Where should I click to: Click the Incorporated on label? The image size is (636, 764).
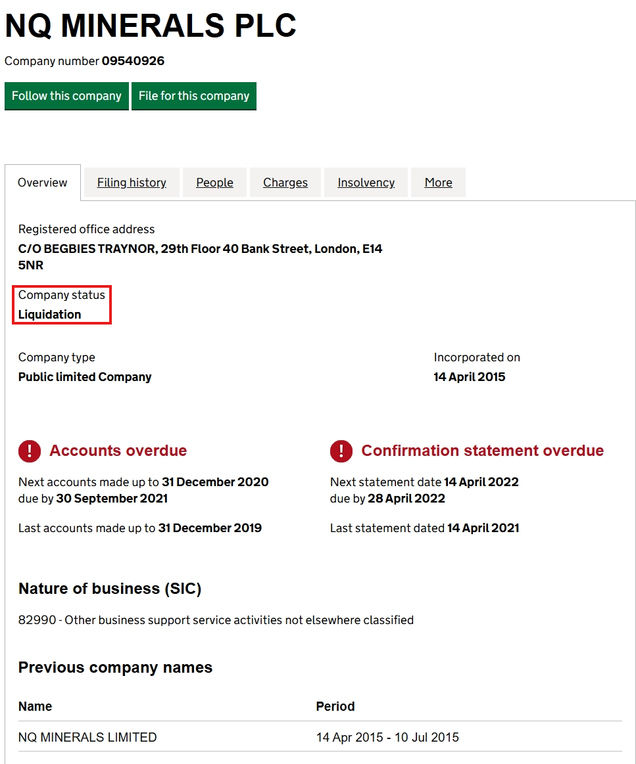click(x=477, y=357)
